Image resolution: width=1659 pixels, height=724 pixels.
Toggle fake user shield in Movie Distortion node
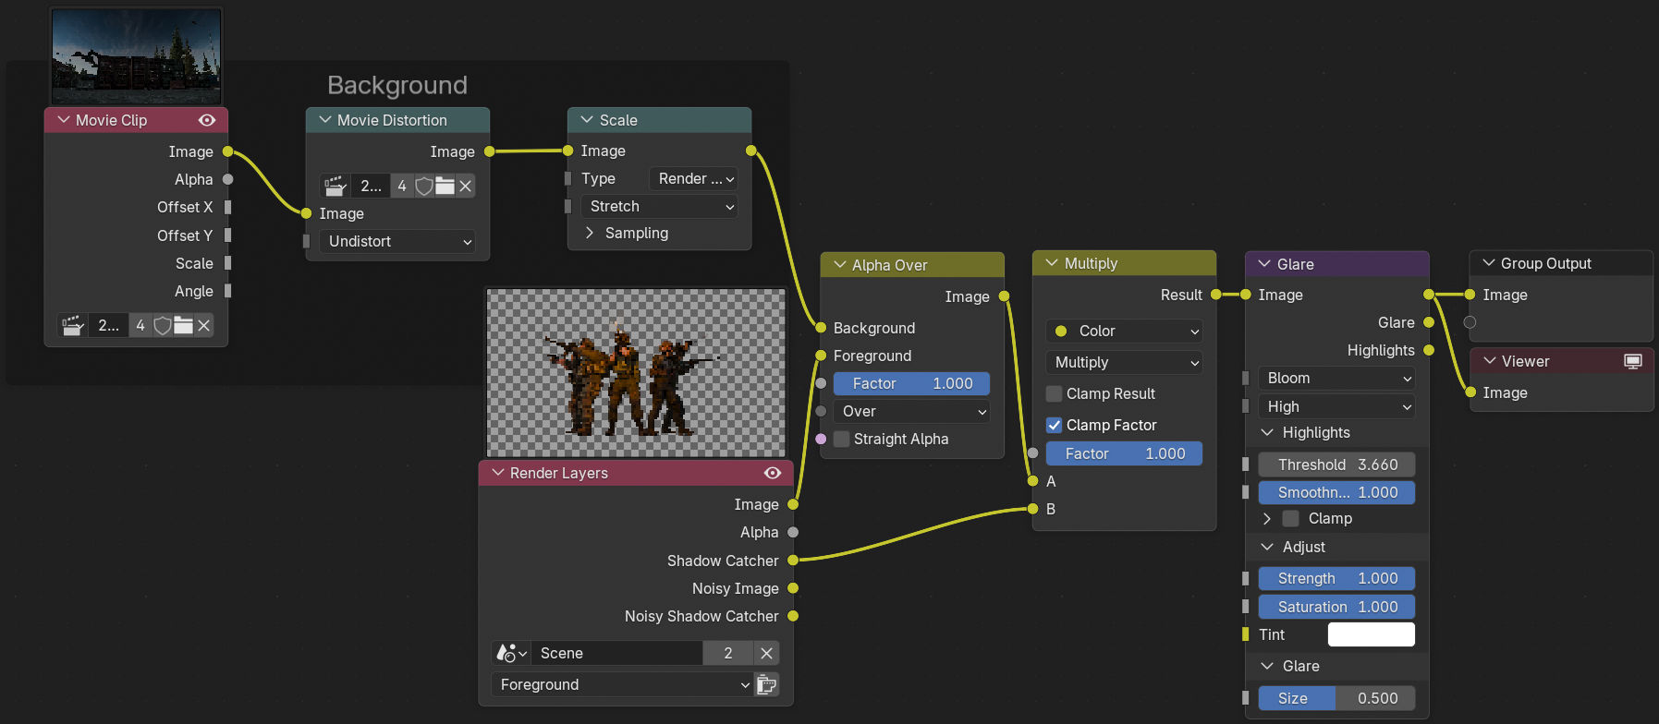click(424, 186)
